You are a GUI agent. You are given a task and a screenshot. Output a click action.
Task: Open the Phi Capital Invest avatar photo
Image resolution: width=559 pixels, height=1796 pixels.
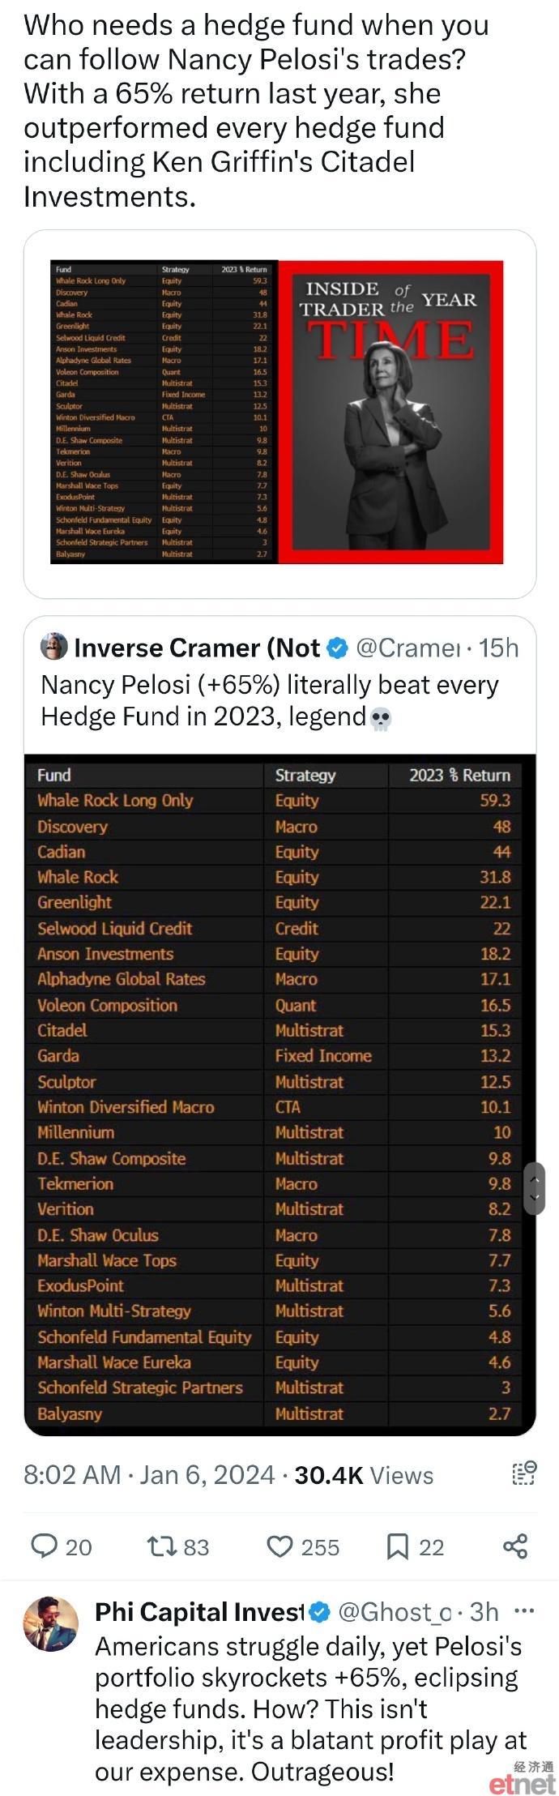[x=50, y=1624]
